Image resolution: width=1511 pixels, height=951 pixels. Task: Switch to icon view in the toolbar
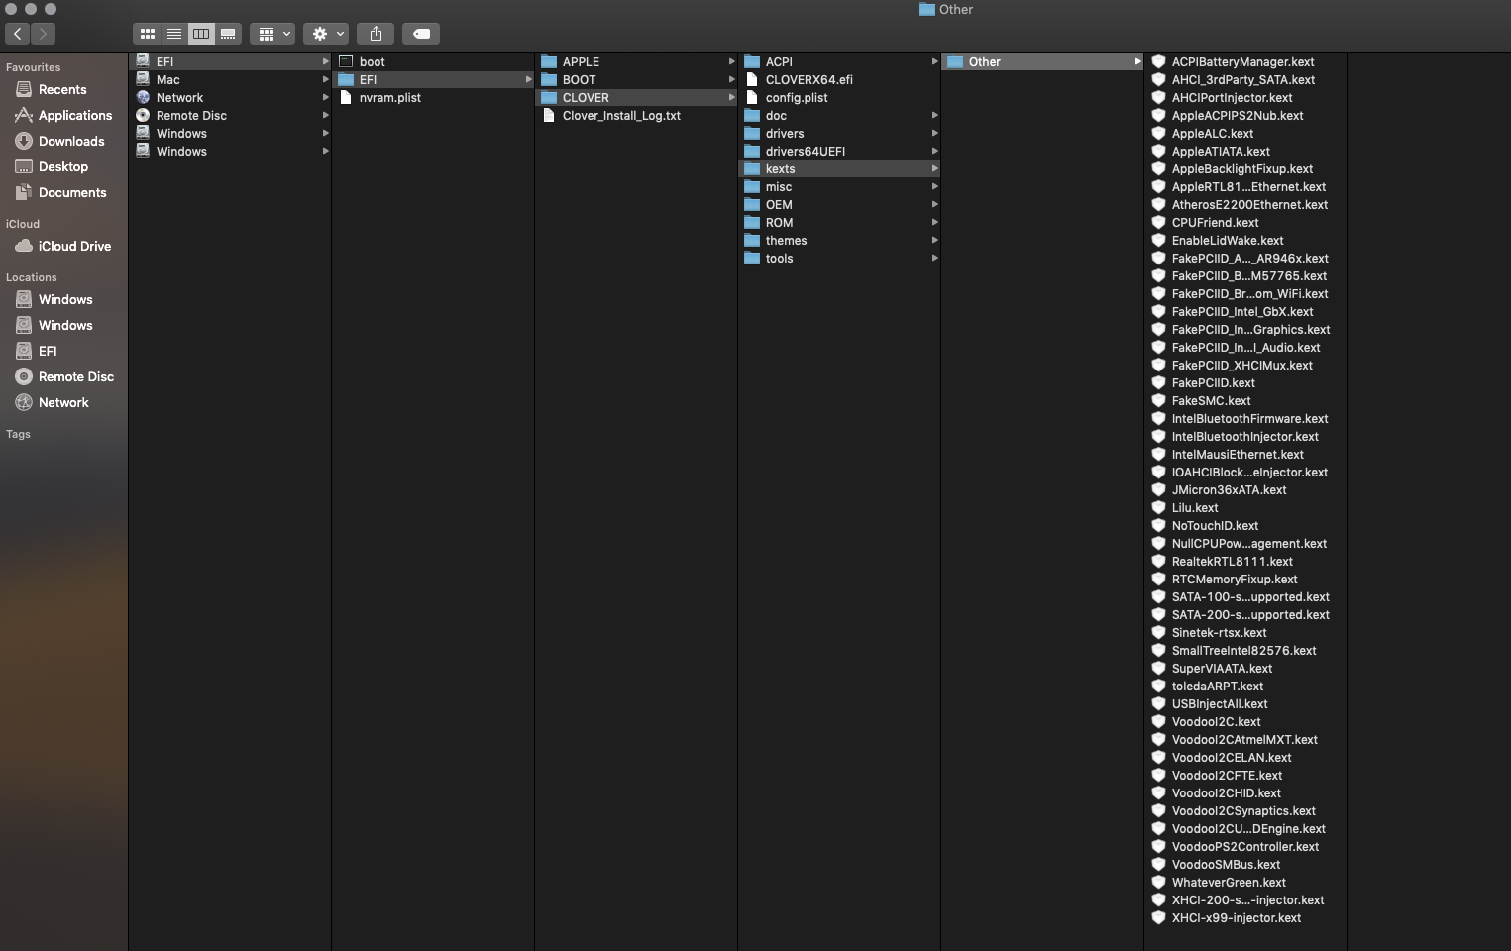tap(147, 33)
